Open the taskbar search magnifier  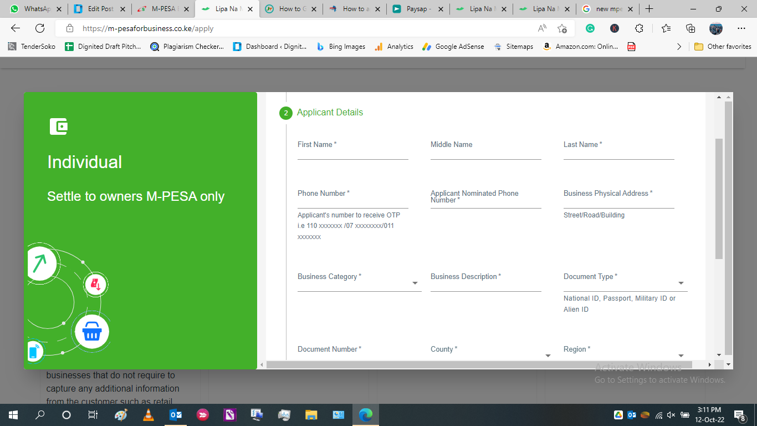point(40,415)
